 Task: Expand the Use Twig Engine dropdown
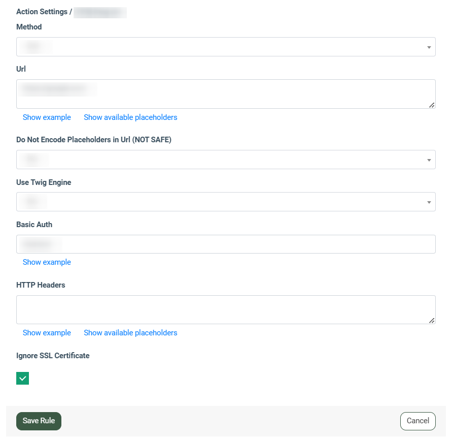[x=226, y=202]
